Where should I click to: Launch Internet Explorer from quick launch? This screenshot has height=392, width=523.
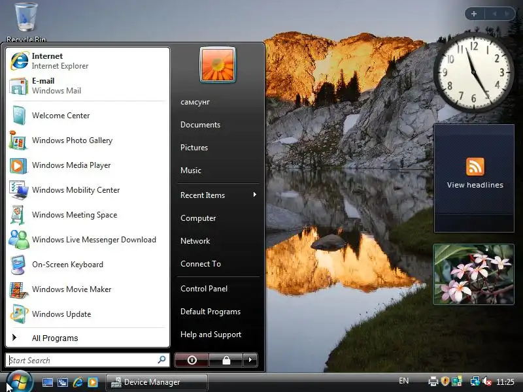[78, 382]
